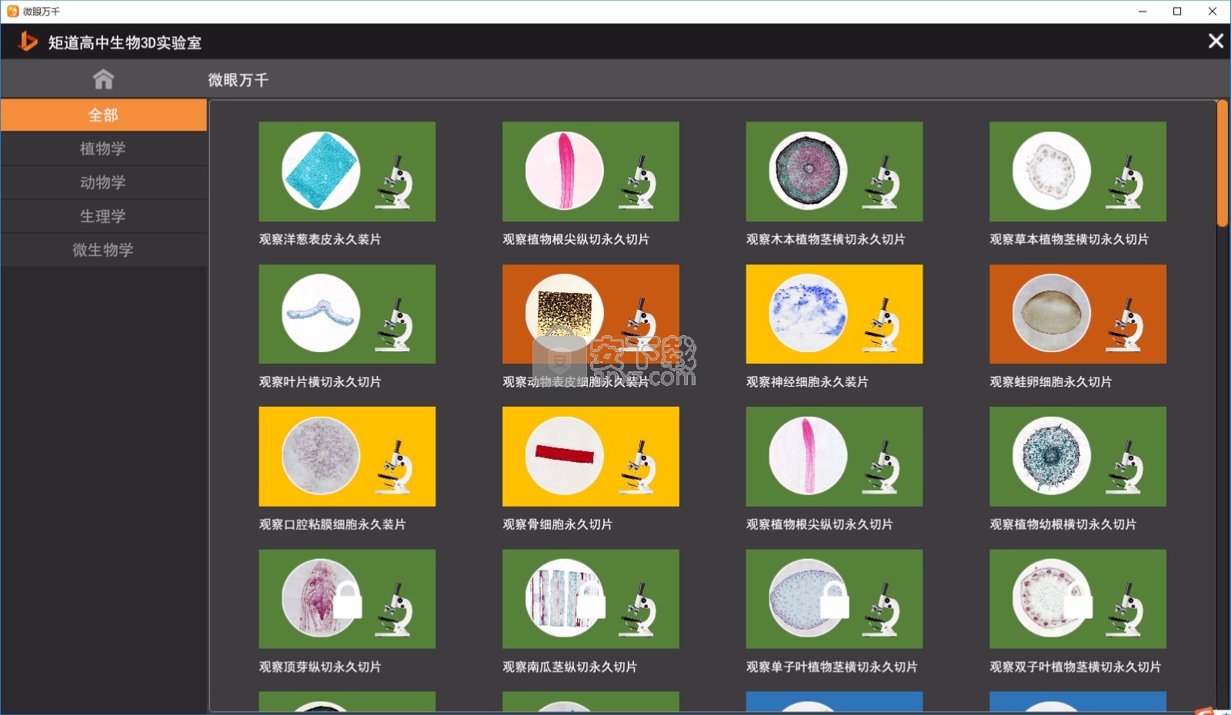
Task: Click microscope icon on 观察单子叶植物茎横切永久切片 card
Action: pos(881,610)
